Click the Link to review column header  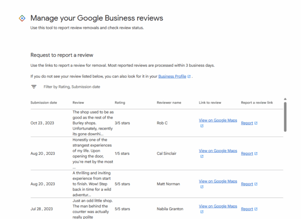pos(210,103)
